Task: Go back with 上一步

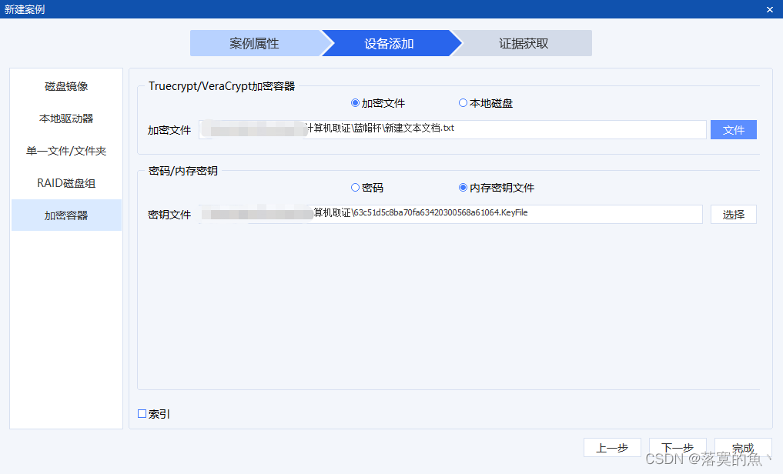Action: [x=612, y=447]
